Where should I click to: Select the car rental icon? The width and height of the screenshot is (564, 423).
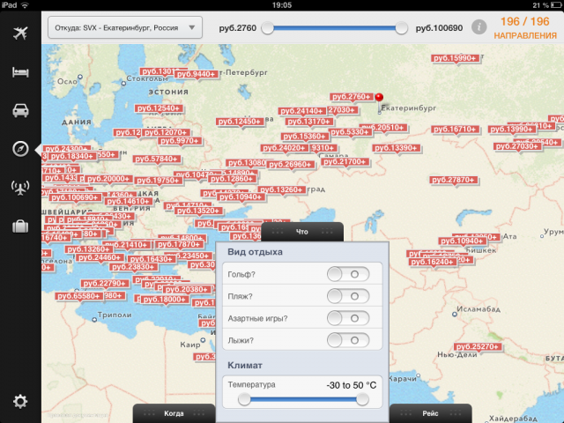point(20,110)
